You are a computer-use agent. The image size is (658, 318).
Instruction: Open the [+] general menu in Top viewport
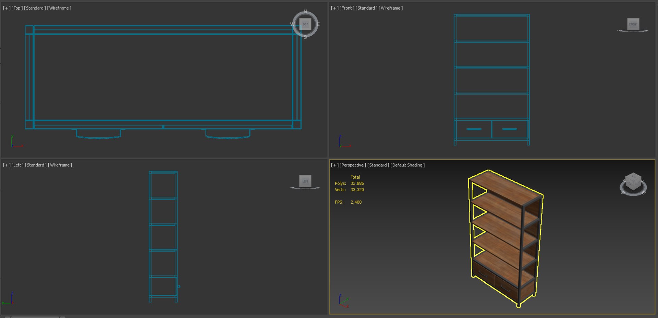click(7, 8)
